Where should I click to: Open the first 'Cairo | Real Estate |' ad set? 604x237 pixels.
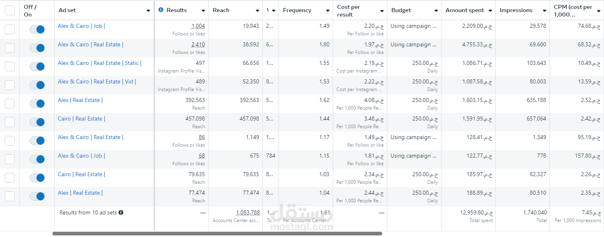[x=81, y=119]
